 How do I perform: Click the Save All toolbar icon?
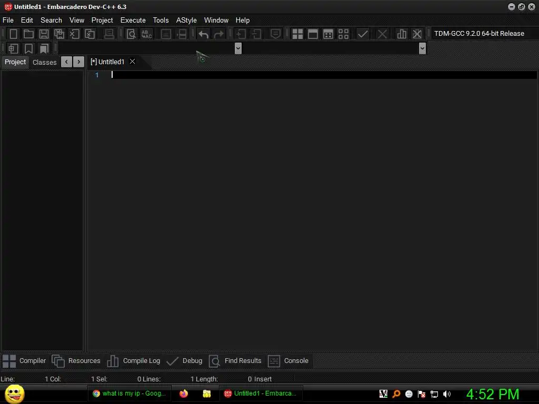(59, 34)
